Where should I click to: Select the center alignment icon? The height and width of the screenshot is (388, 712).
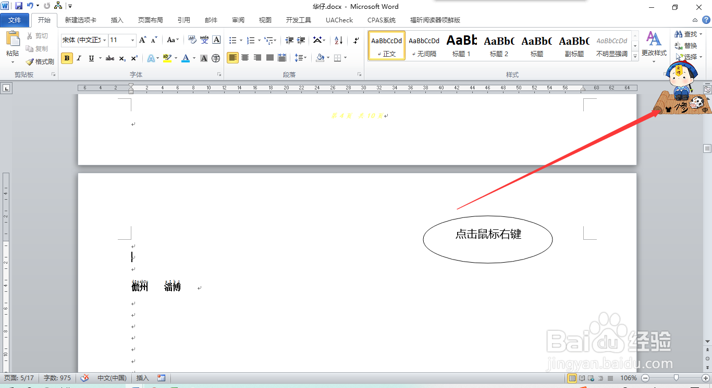pyautogui.click(x=245, y=58)
